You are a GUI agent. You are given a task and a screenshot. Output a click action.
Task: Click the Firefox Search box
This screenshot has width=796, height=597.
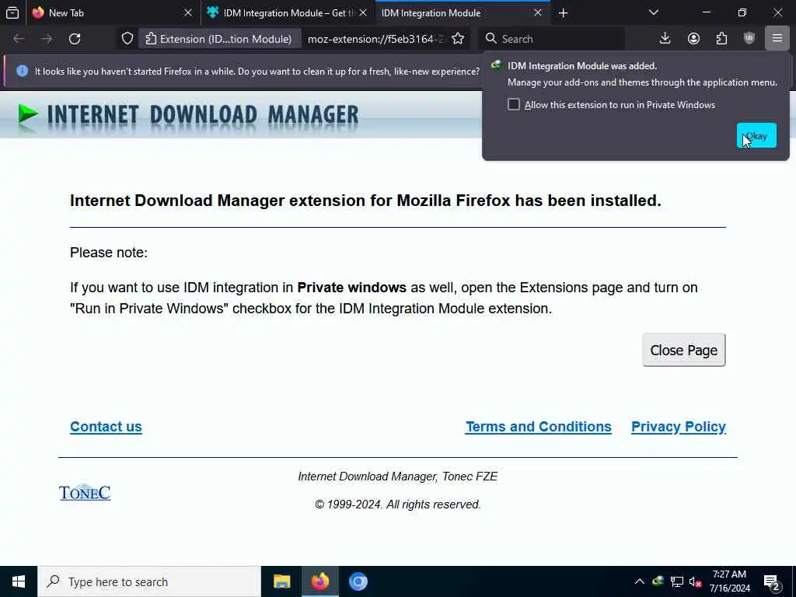551,39
